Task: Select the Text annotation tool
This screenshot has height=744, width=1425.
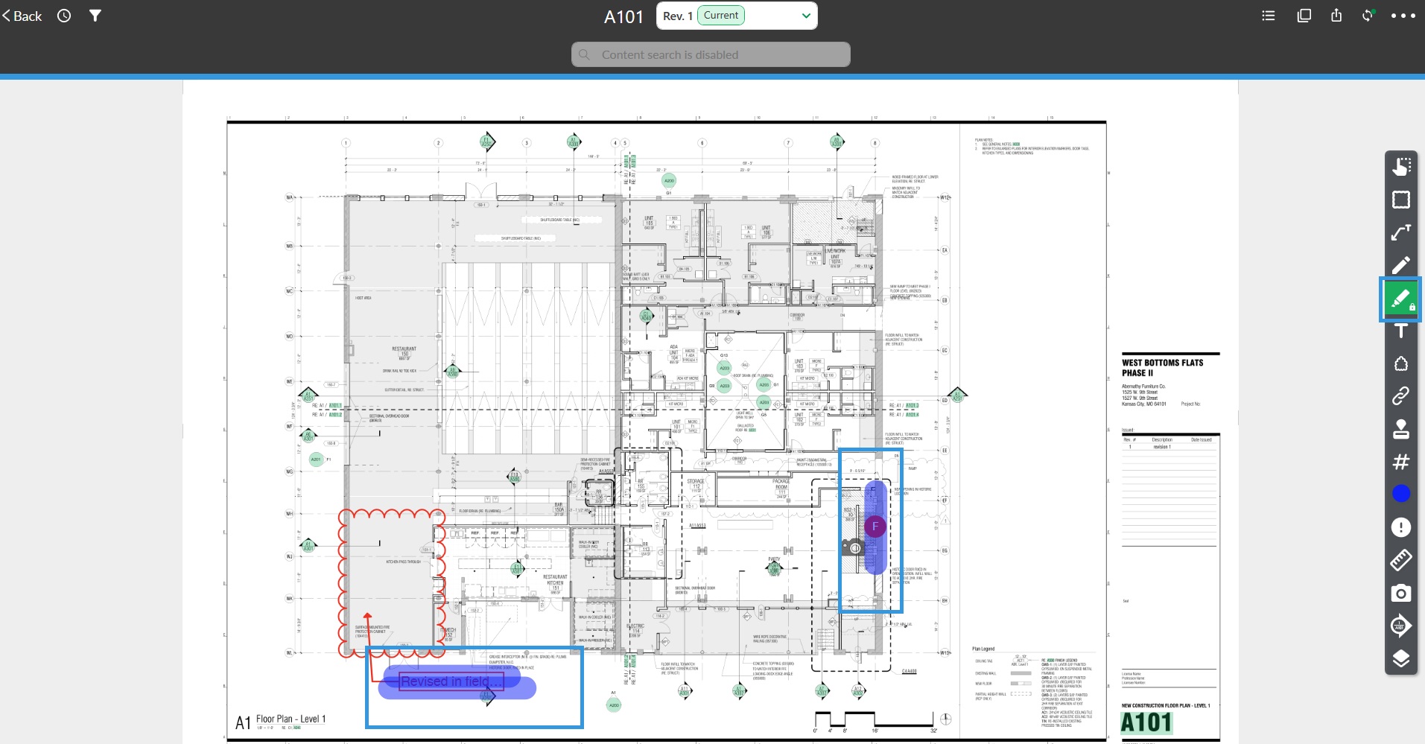Action: point(1401,331)
